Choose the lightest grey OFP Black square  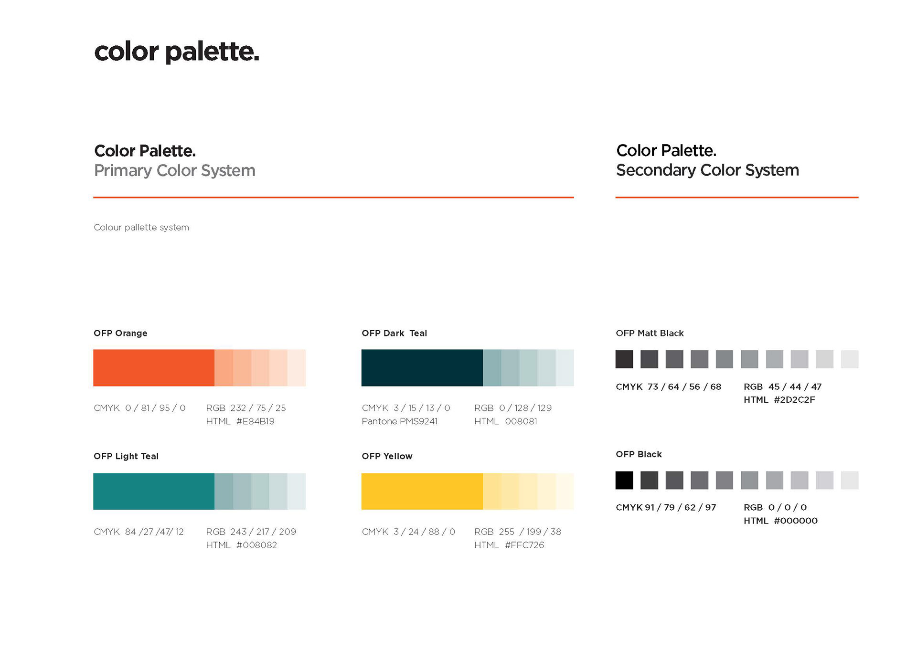[850, 480]
